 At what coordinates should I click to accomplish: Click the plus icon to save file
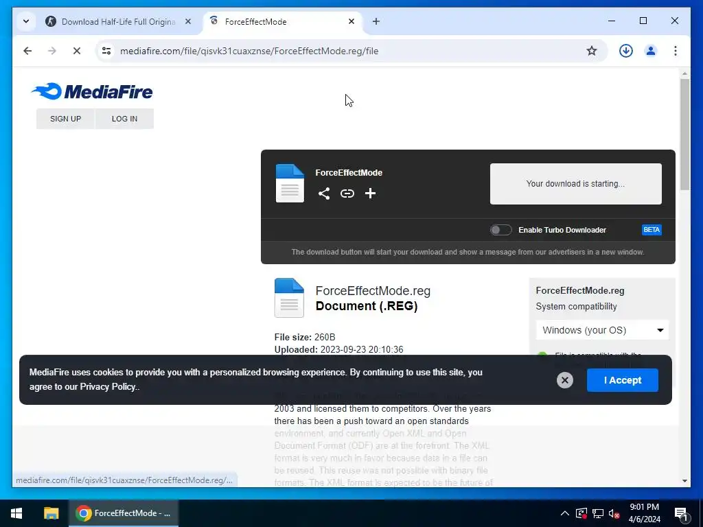pos(370,194)
